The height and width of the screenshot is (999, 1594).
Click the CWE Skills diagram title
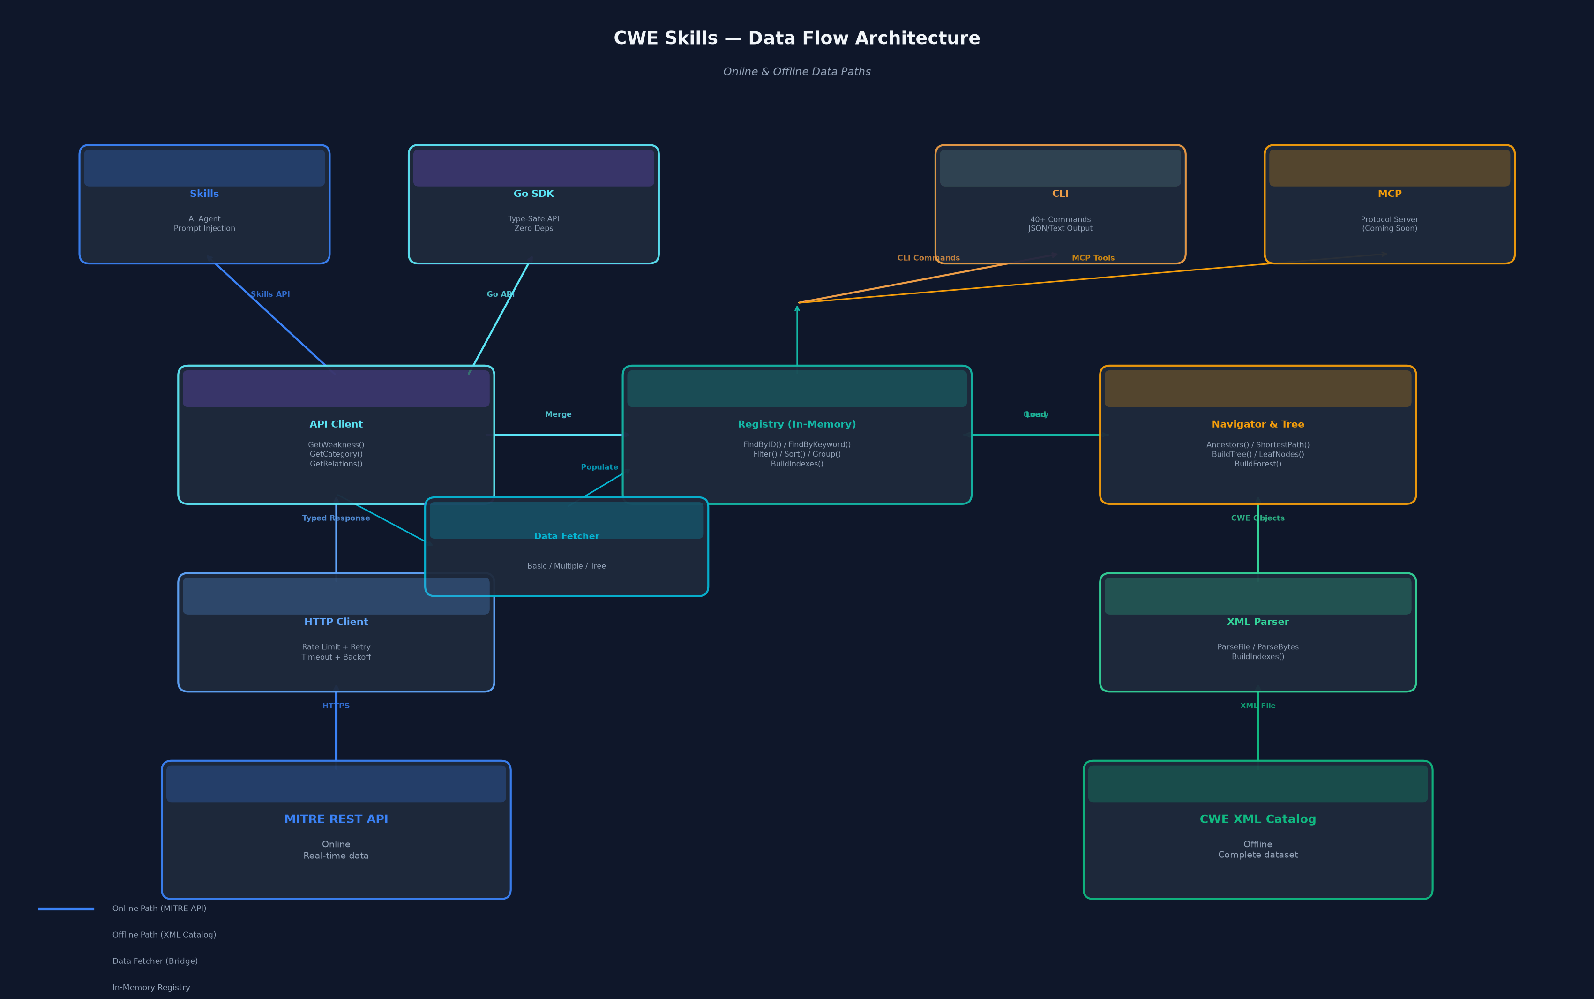coord(797,38)
